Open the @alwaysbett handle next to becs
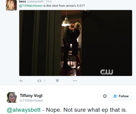This screenshot has height=114, width=136. (x=35, y=2)
